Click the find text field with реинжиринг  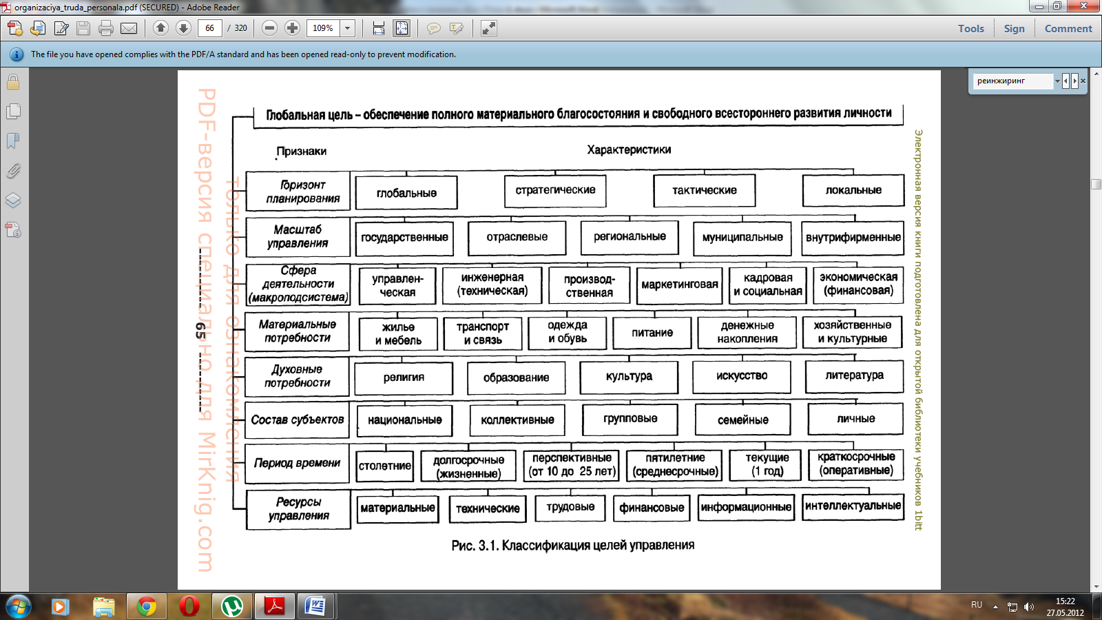(1013, 81)
